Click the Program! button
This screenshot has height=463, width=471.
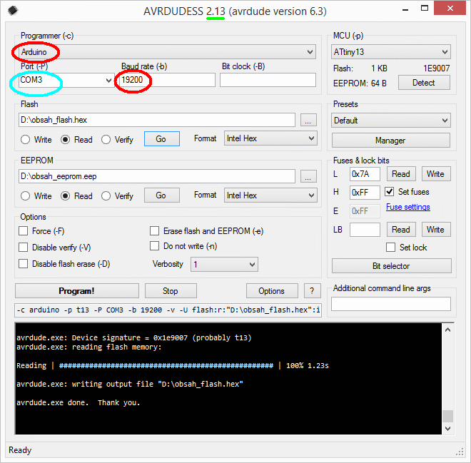point(77,291)
